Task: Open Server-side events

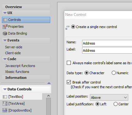Action: tap(14, 47)
